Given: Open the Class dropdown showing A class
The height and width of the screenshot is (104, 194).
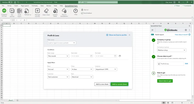Looking at the screenshot, I should [x=82, y=69].
